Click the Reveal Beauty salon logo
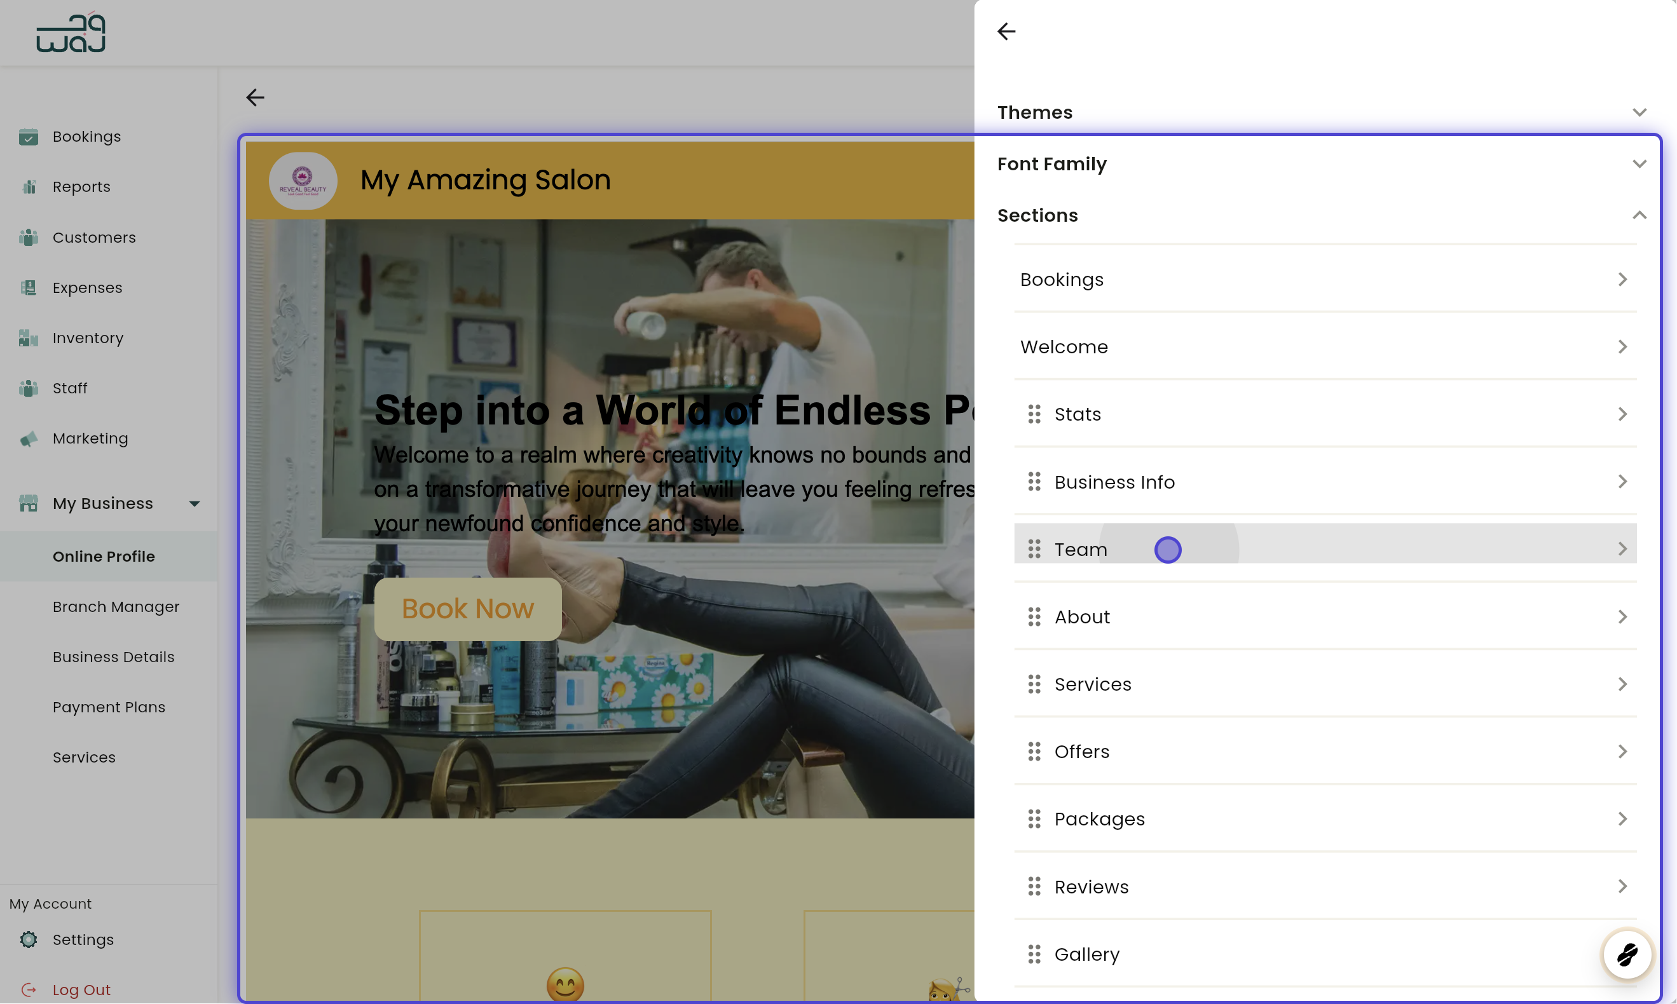 point(303,180)
